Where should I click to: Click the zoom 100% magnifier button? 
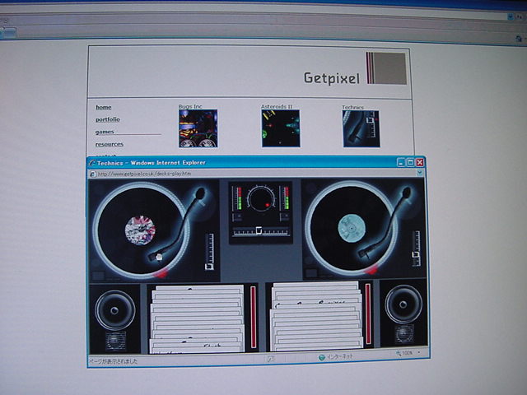tap(403, 353)
